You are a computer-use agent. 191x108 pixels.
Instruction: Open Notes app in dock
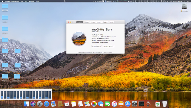coord(74,104)
